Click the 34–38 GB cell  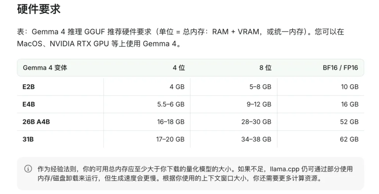pyautogui.click(x=256, y=139)
